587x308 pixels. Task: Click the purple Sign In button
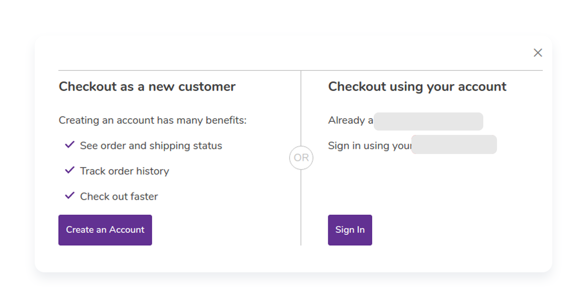(x=350, y=230)
